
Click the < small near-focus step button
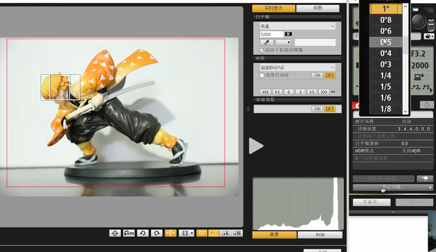pyautogui.click(x=289, y=92)
